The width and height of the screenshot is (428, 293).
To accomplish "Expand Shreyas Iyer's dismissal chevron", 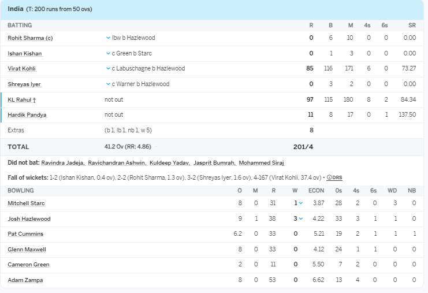I will [108, 84].
